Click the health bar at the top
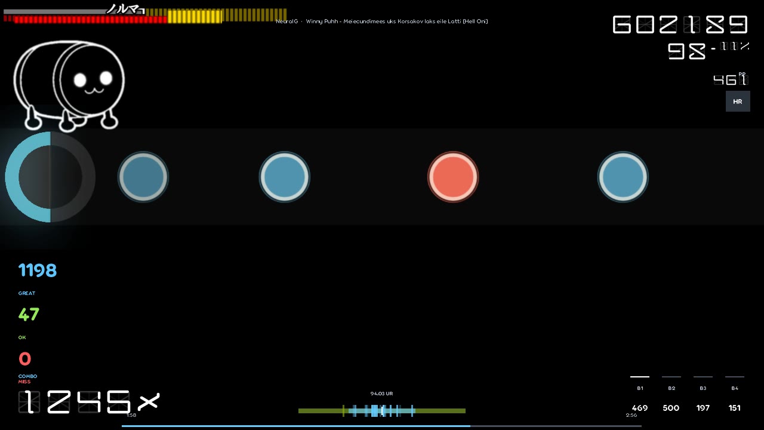This screenshot has height=430, width=764. coord(145,16)
